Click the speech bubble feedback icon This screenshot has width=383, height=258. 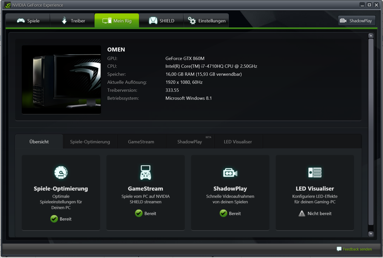point(339,249)
